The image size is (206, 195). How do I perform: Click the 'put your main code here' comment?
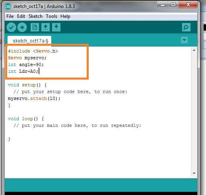77,125
